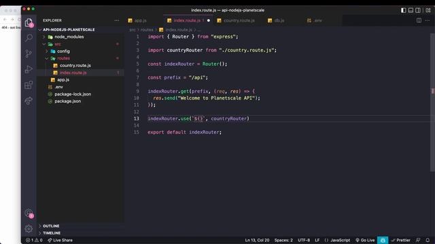The height and width of the screenshot is (244, 435).
Task: Open the Accounts menu icon
Action: (29, 213)
